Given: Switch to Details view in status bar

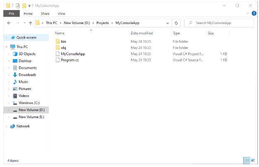Looking at the screenshot, I should (247, 160).
